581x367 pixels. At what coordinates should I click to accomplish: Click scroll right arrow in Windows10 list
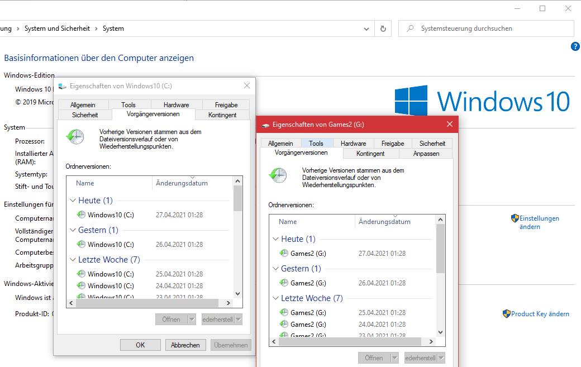(x=228, y=303)
